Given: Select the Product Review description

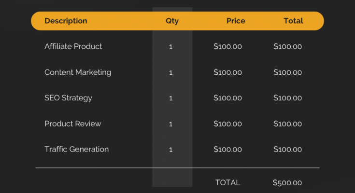Looking at the screenshot, I should coord(72,124).
